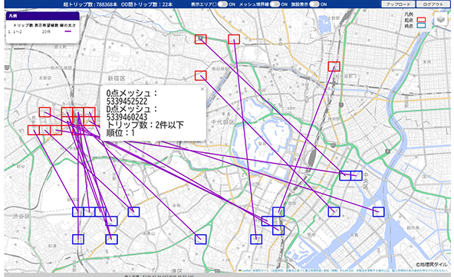Viewport: 454px width, 277px height.
Task: Click the 凡例 legend panel header
Action: (x=42, y=16)
